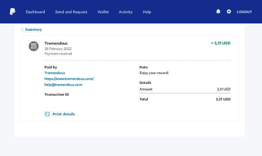262x156 pixels.
Task: Open the Activity page
Action: tap(126, 12)
